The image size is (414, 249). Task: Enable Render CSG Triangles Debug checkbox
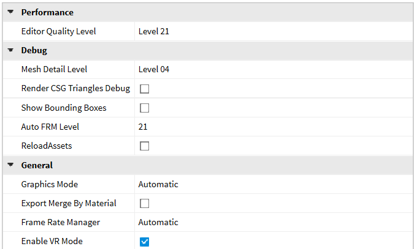click(x=145, y=89)
